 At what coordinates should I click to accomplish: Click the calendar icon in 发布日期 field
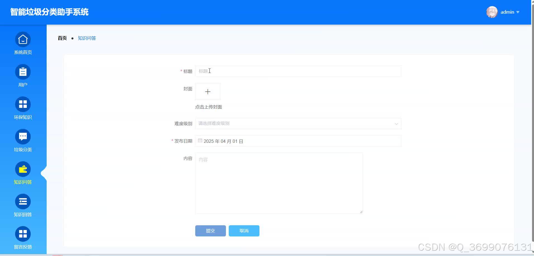pyautogui.click(x=200, y=141)
